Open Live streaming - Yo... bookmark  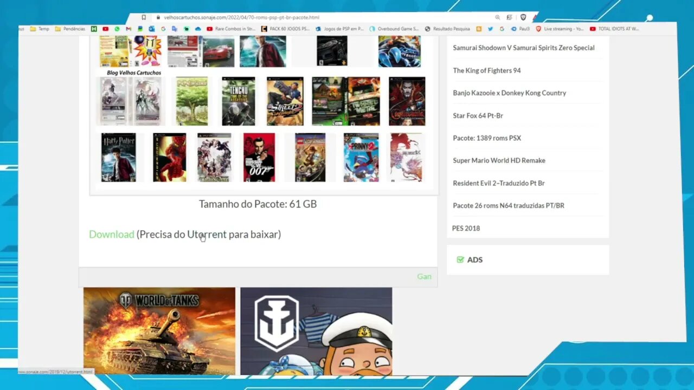(560, 29)
